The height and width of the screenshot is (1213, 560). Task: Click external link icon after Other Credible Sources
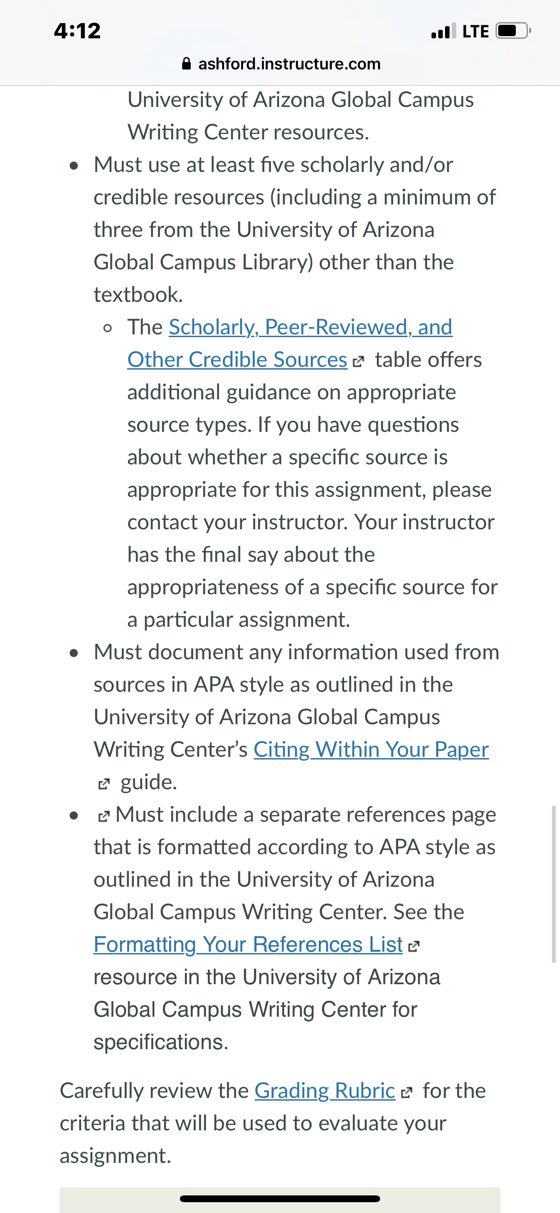[x=358, y=361]
